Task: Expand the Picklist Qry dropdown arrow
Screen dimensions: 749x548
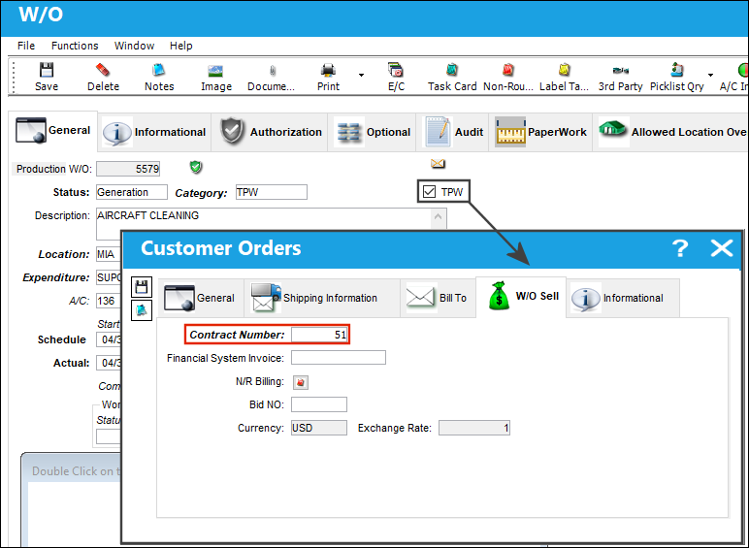Action: tap(710, 75)
